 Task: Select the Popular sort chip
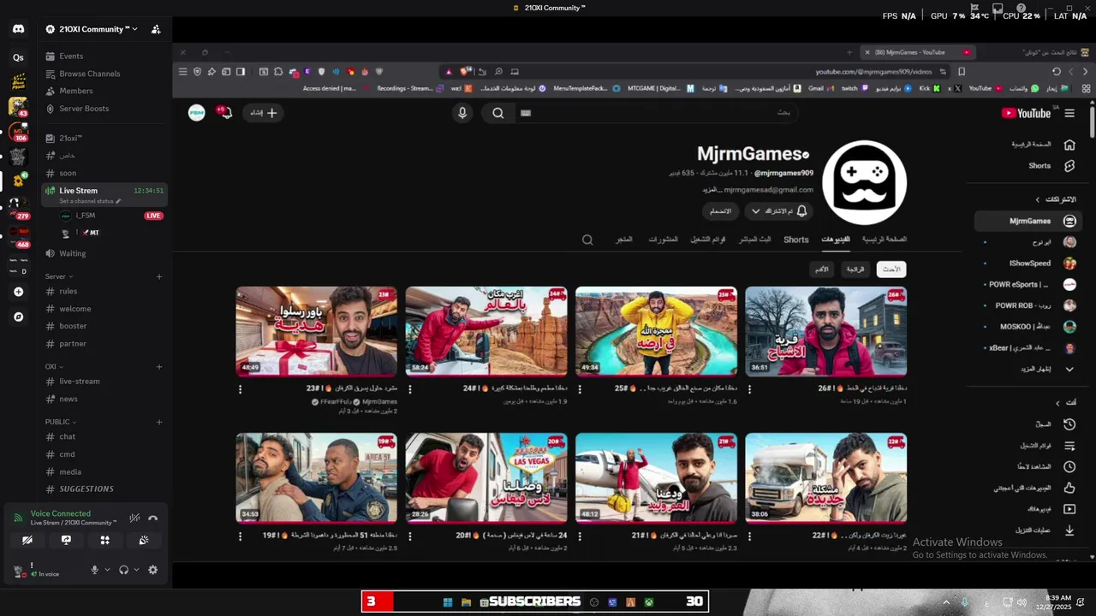coord(855,269)
